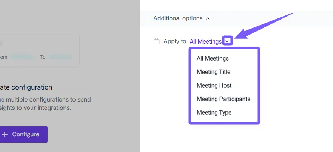Image resolution: width=333 pixels, height=152 pixels.
Task: Click the multiple configurations description line
Action: [45, 100]
